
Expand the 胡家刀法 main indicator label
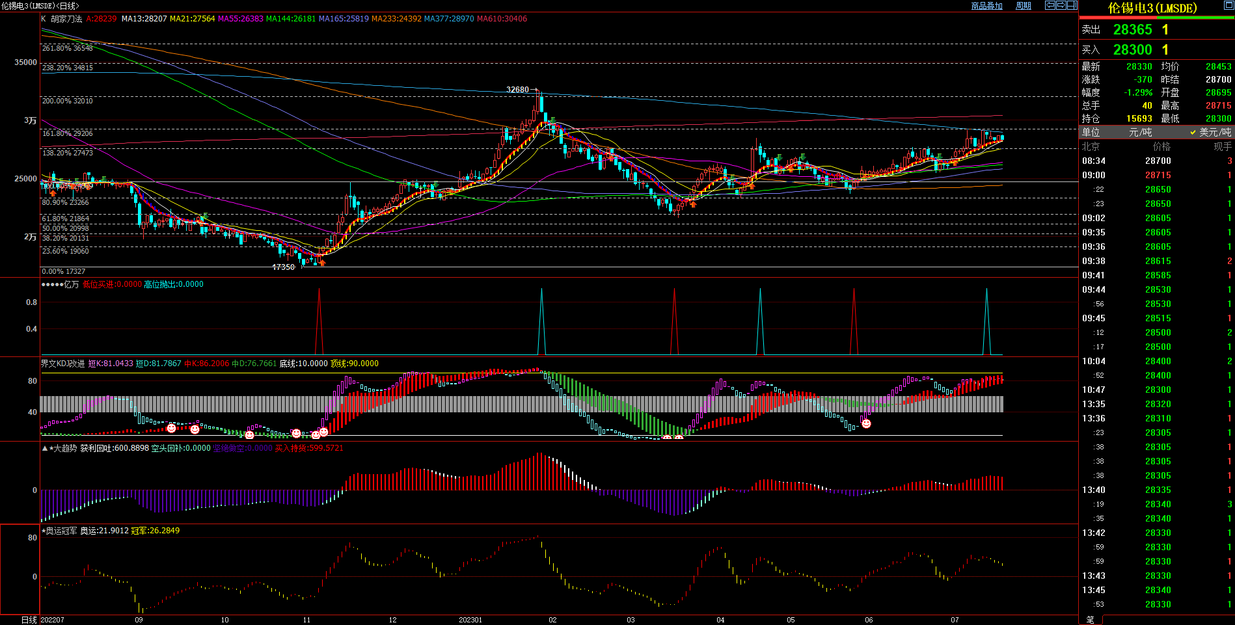tap(66, 19)
